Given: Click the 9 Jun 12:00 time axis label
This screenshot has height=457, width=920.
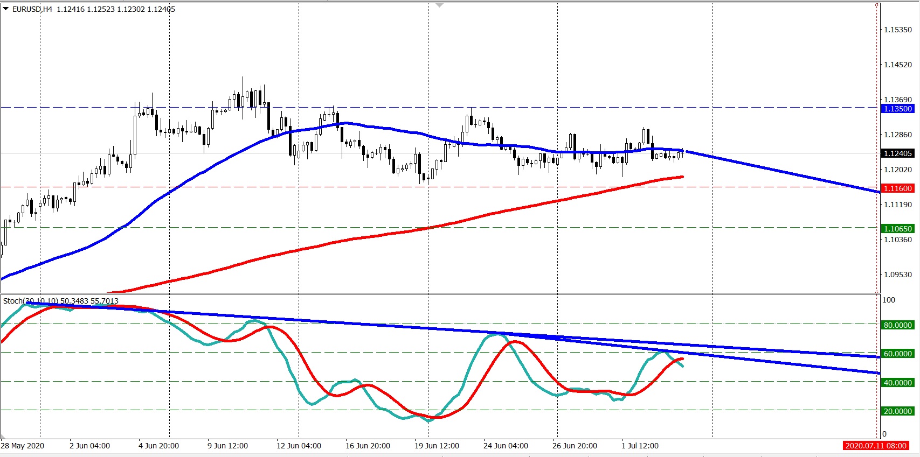Looking at the screenshot, I should (227, 446).
